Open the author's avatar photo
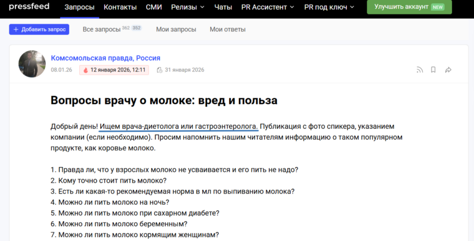 (x=32, y=64)
